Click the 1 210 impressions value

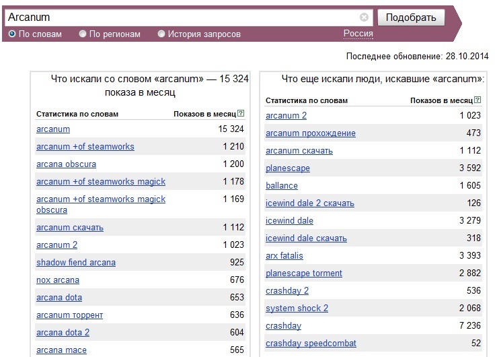coord(233,146)
